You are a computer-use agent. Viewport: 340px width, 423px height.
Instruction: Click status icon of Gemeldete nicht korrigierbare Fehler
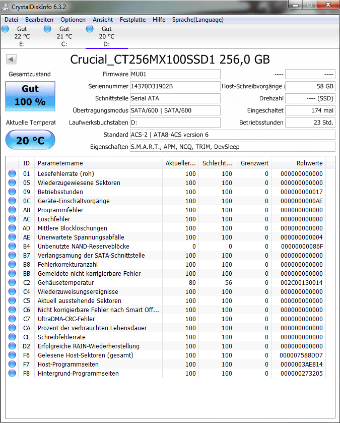click(x=12, y=273)
